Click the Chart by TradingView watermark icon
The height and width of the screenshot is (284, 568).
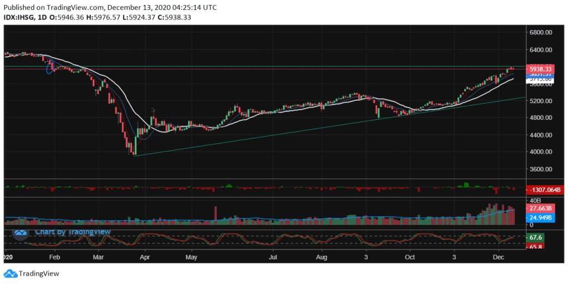click(21, 232)
